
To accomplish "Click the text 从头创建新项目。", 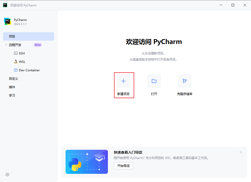I will point(153,53).
